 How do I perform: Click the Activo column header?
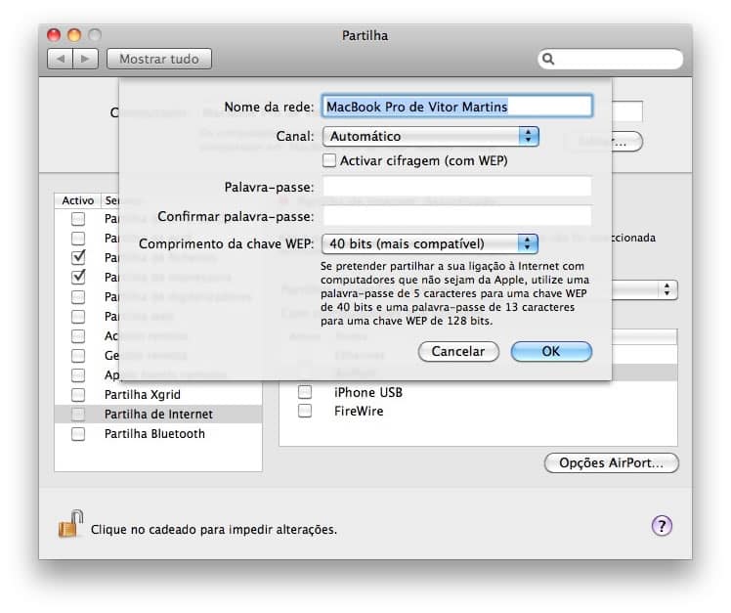point(78,200)
